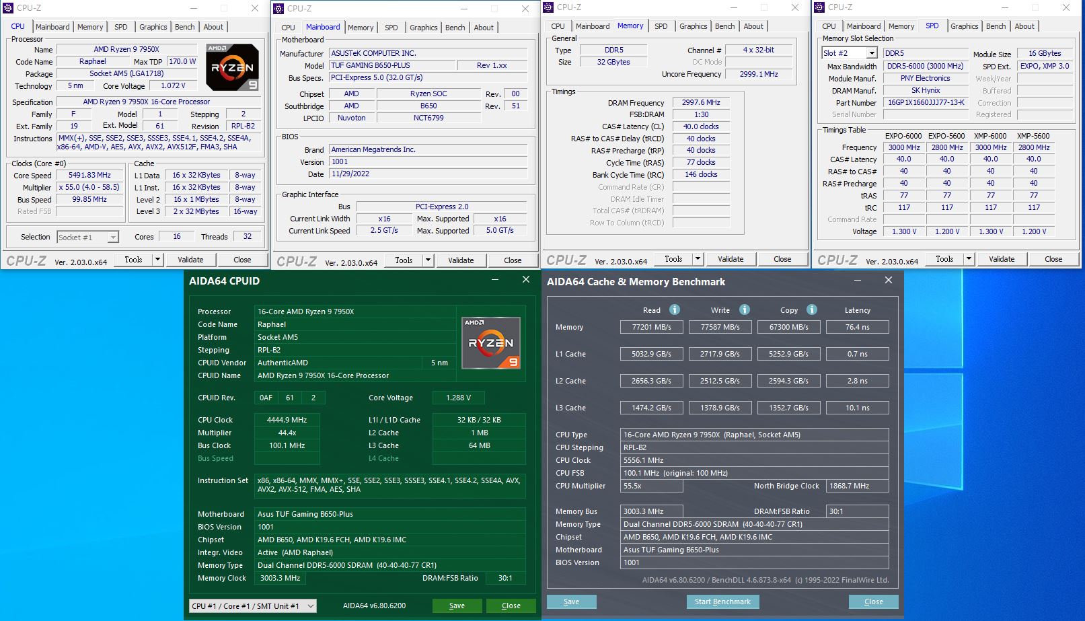Start Benchmark in AIDA64 Cache & Memory window
Screen dimensions: 1085x621
click(722, 601)
